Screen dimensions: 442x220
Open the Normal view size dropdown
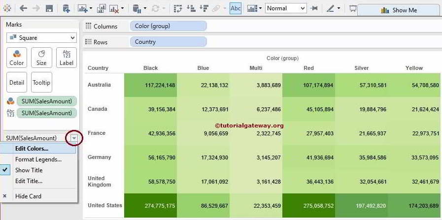tap(285, 8)
